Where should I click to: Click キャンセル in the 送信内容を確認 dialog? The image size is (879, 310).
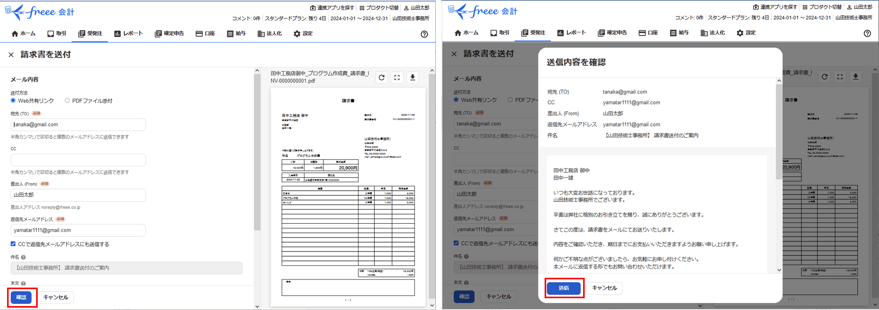(604, 288)
